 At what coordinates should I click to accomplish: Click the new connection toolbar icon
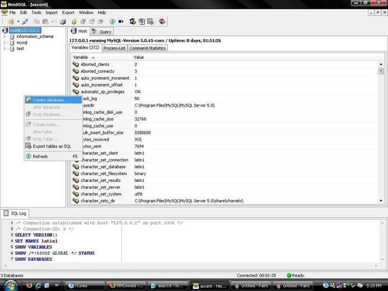pyautogui.click(x=11, y=21)
